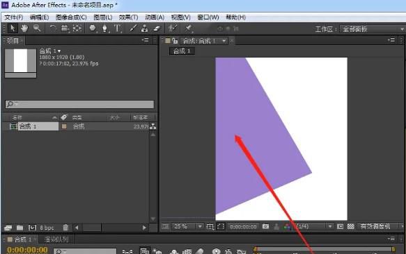406x254 pixels.
Task: Open the workspace 全部面板 dropdown
Action: point(372,29)
